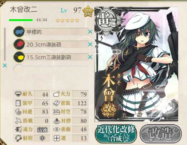
Task: Click the 対潛 anti-submarine stat icon
Action: (x=56, y=121)
